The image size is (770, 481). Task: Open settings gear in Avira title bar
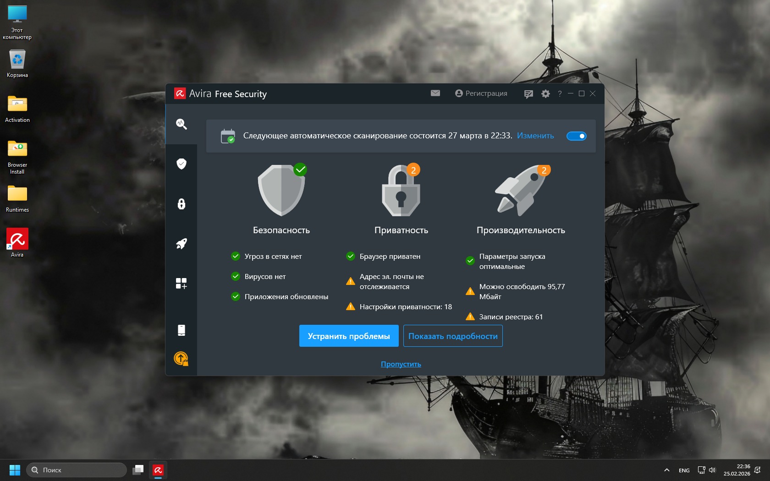tap(545, 94)
